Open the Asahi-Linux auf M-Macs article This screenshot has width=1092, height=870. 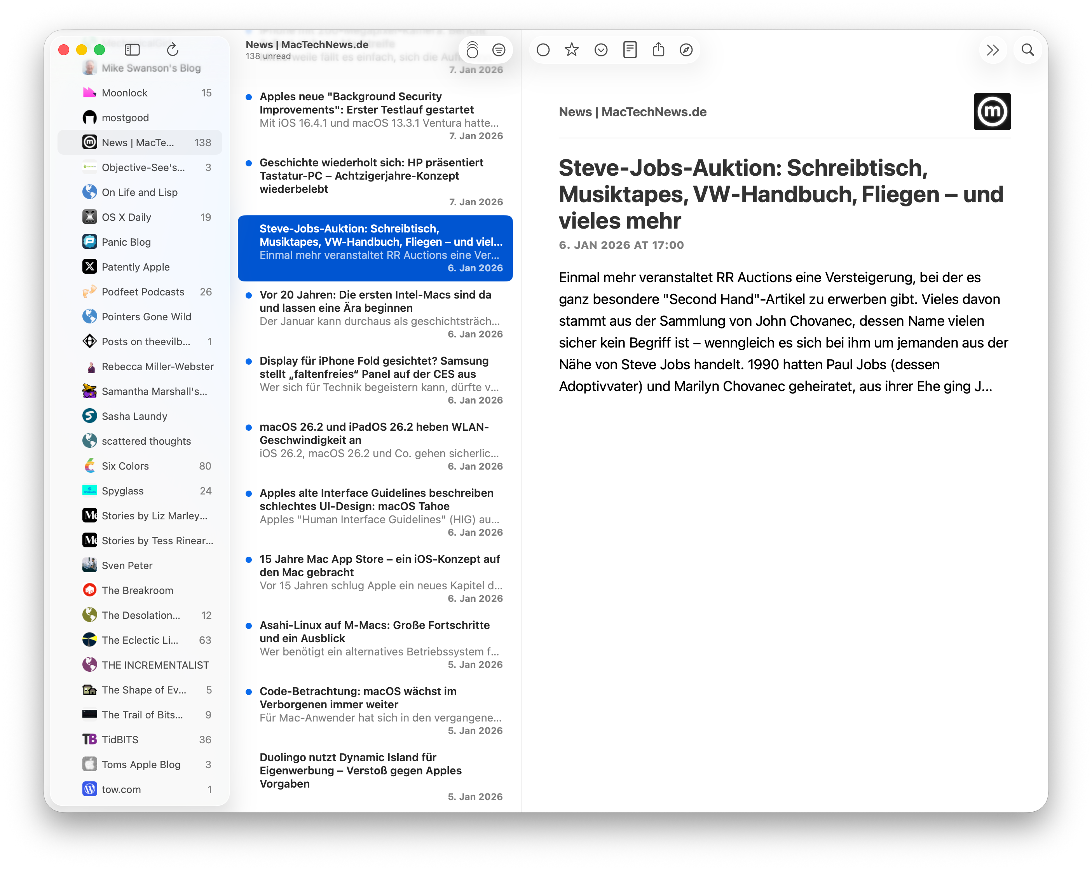[375, 632]
